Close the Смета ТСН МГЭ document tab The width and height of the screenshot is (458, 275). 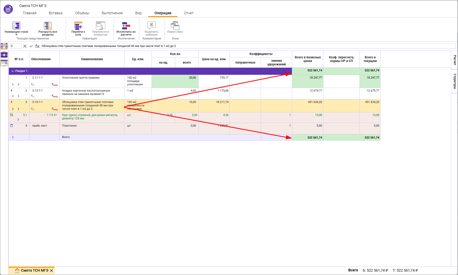[x=51, y=271]
